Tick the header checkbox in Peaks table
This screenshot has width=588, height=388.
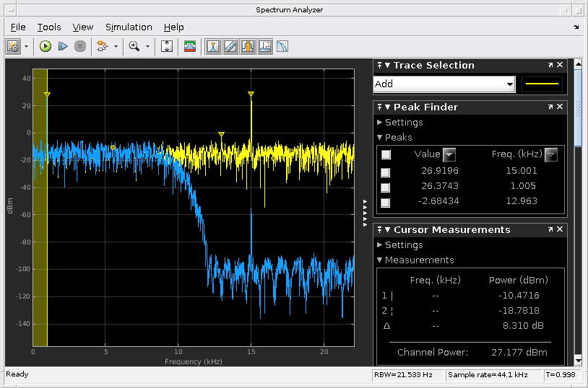pyautogui.click(x=386, y=154)
